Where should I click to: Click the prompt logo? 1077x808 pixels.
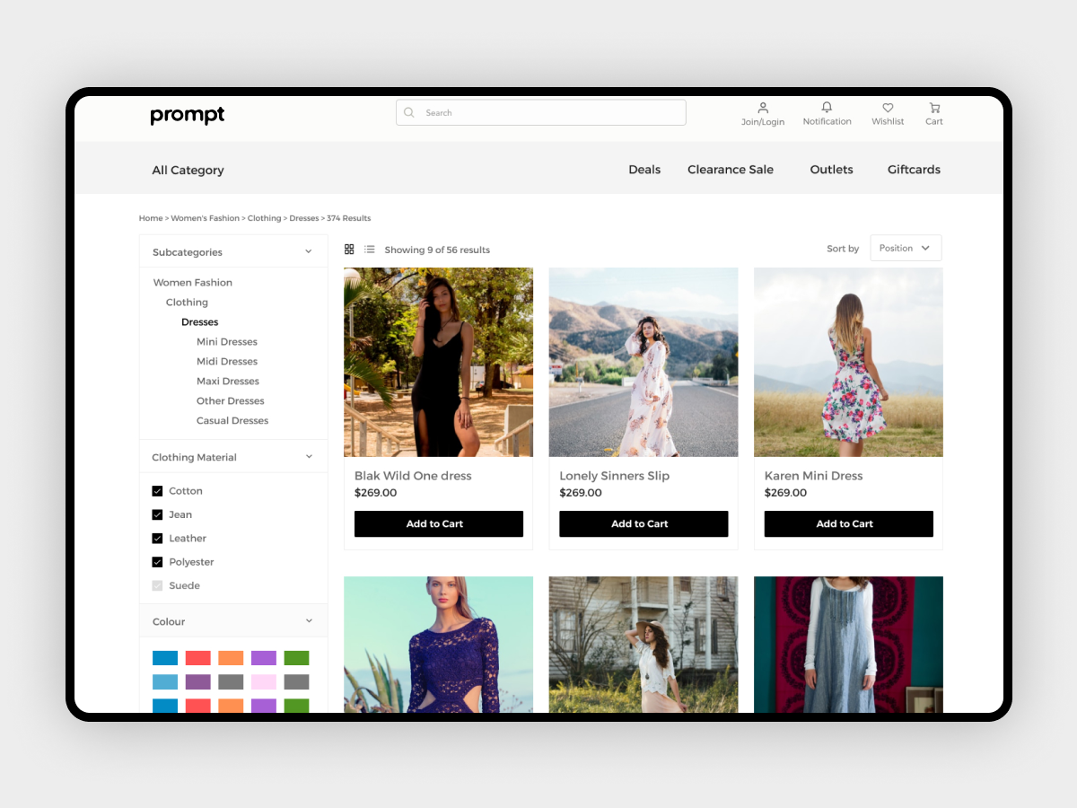click(x=188, y=115)
